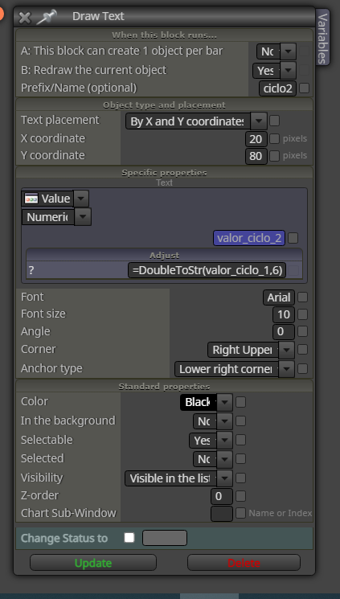
Task: Click the Black color swatch
Action: pyautogui.click(x=199, y=402)
